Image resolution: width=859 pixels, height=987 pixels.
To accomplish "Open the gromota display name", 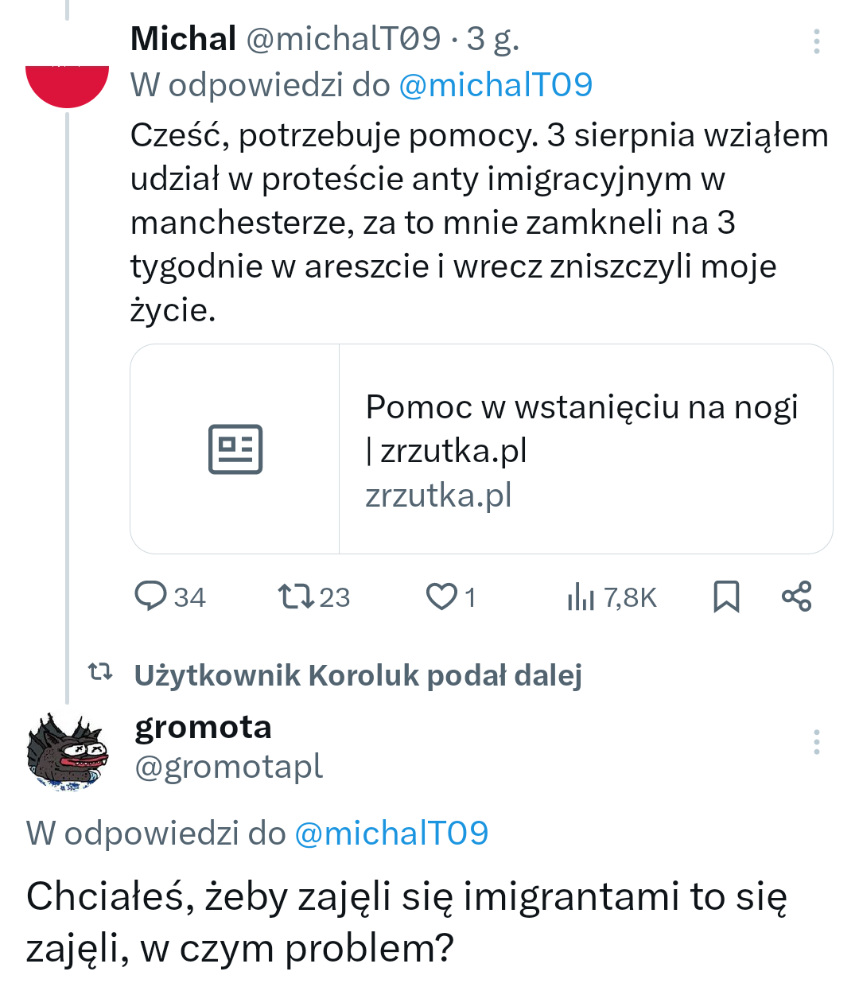I will (203, 727).
